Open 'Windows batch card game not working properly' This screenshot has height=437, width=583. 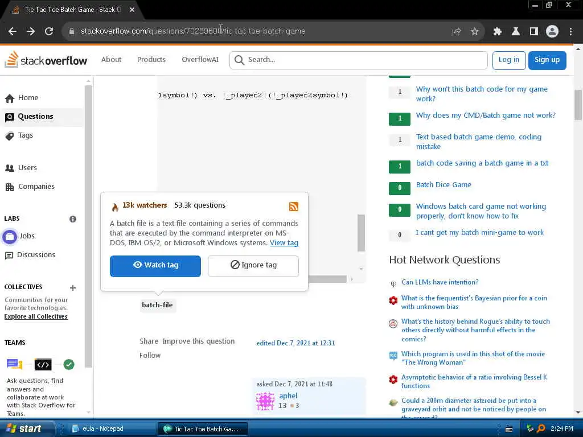(x=481, y=211)
